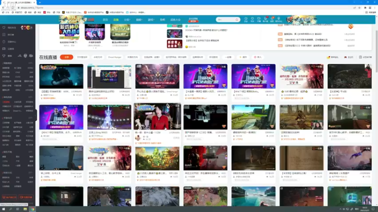Click the creator center pin icon in header

(x=279, y=19)
